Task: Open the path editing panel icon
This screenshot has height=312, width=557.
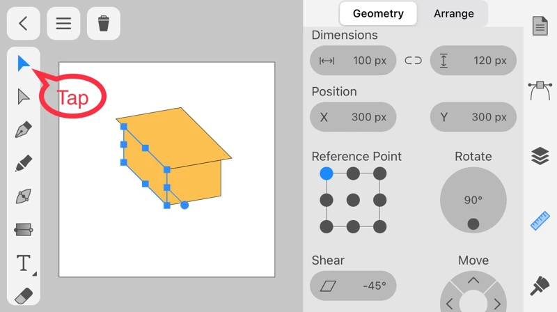Action: 540,91
